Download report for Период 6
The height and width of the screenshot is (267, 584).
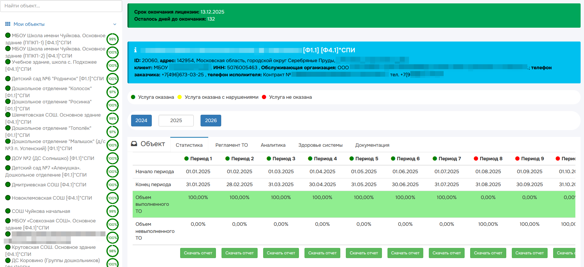pos(405,253)
